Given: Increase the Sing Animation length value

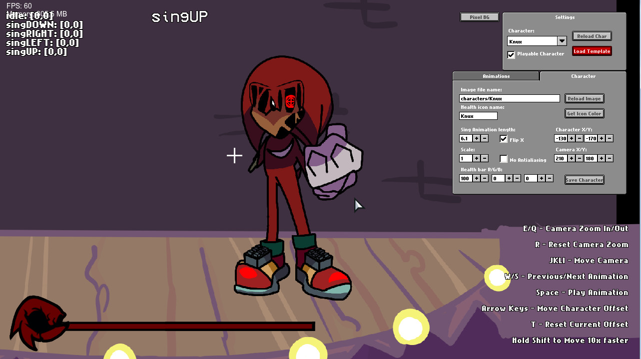Looking at the screenshot, I should (x=476, y=138).
